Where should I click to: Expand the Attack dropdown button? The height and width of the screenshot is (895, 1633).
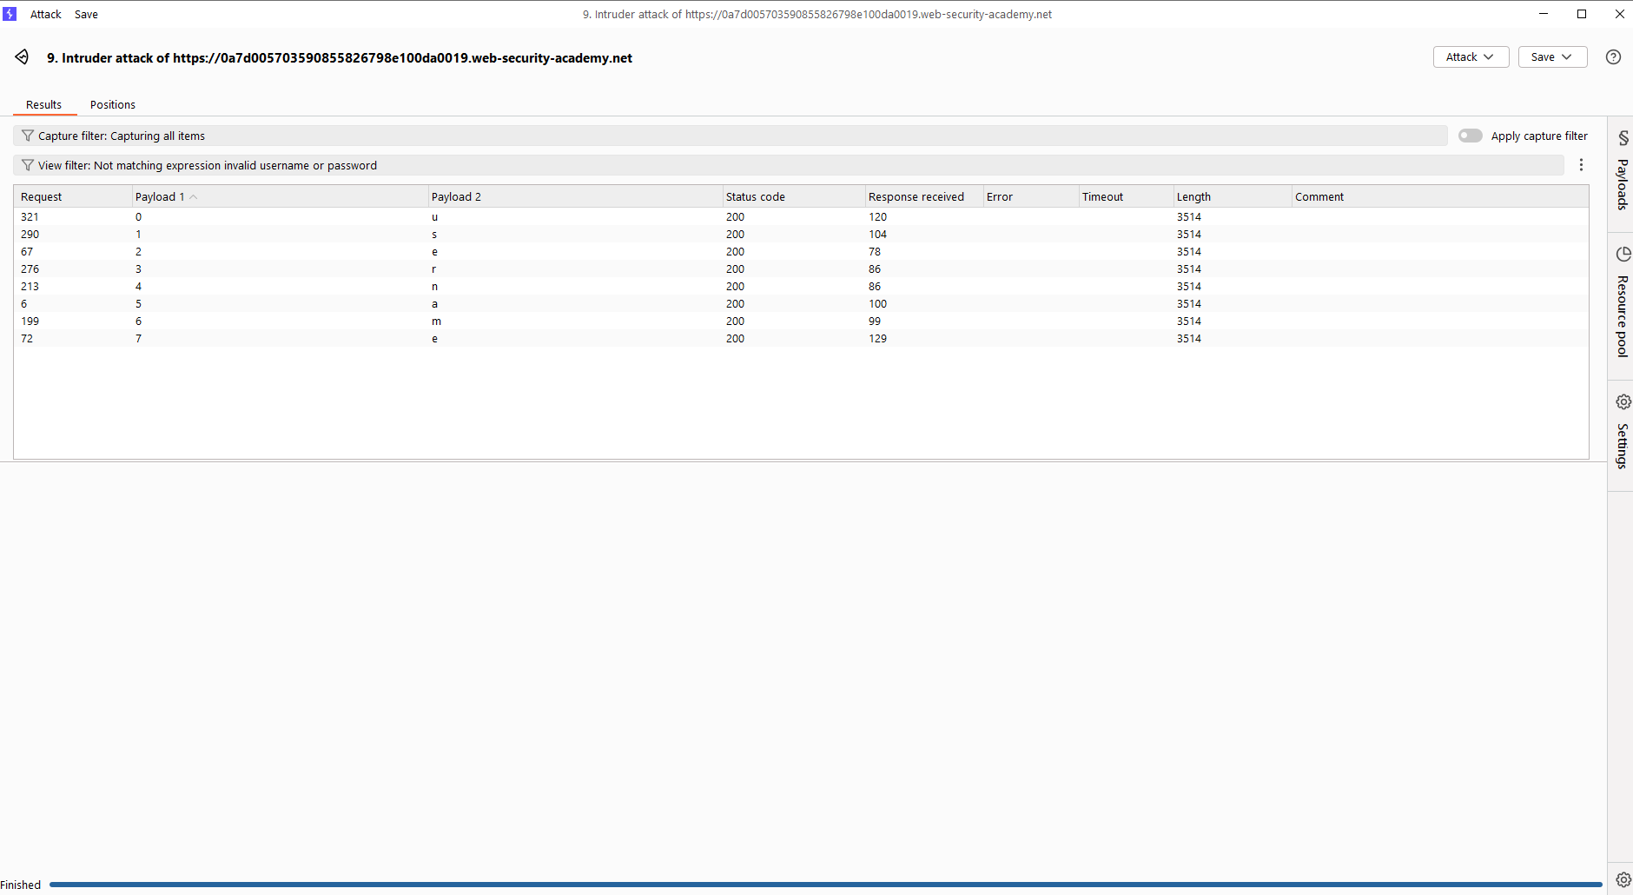coord(1470,57)
